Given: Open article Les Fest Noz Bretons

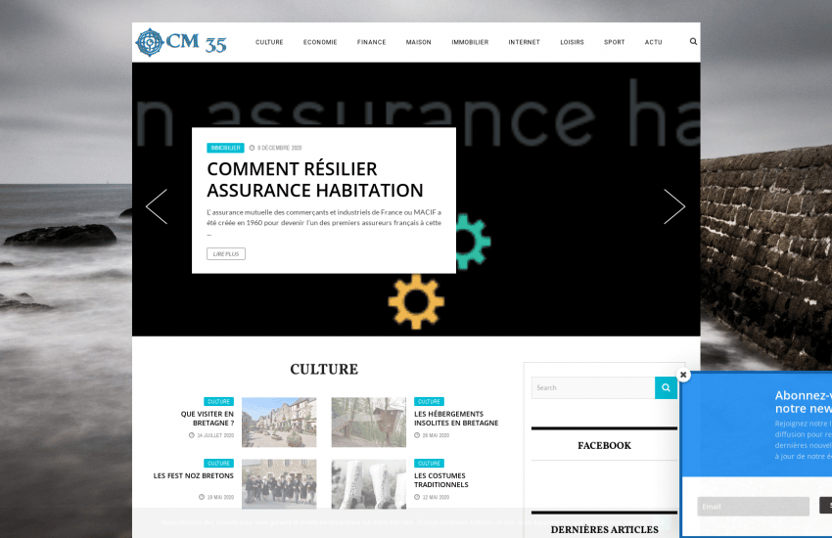Looking at the screenshot, I should [194, 476].
